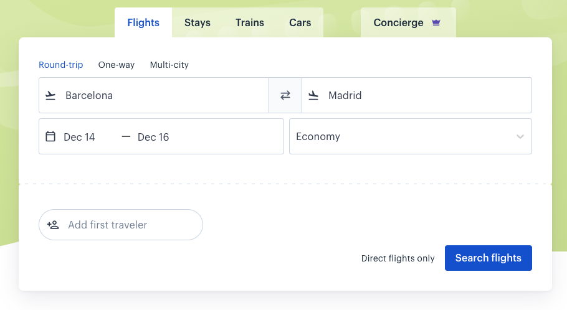Swap origin and destination cities
The width and height of the screenshot is (567, 310).
click(285, 95)
